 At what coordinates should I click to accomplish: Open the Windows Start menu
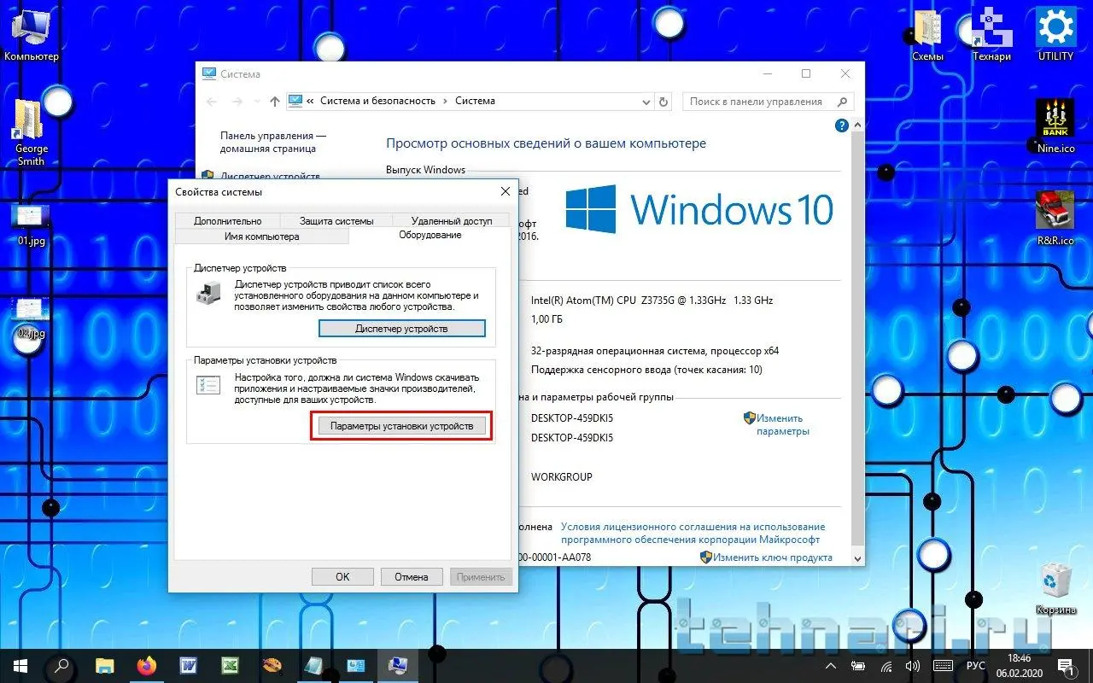[x=20, y=666]
